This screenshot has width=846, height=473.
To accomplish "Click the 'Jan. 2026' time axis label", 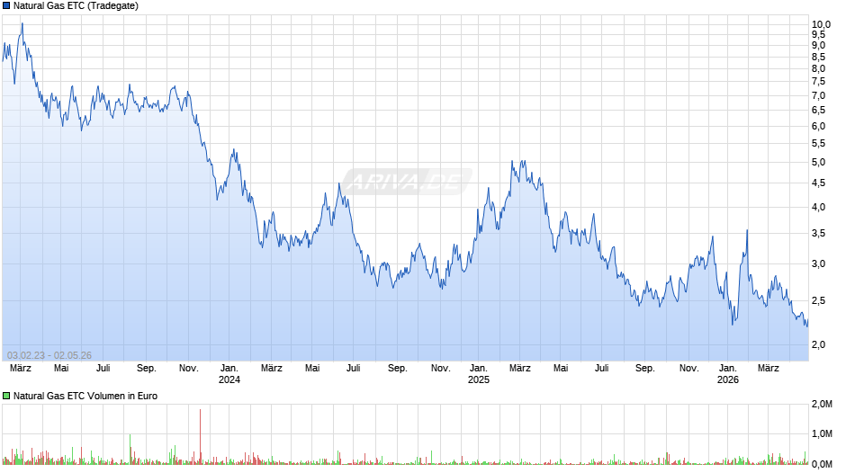I will pos(728,374).
